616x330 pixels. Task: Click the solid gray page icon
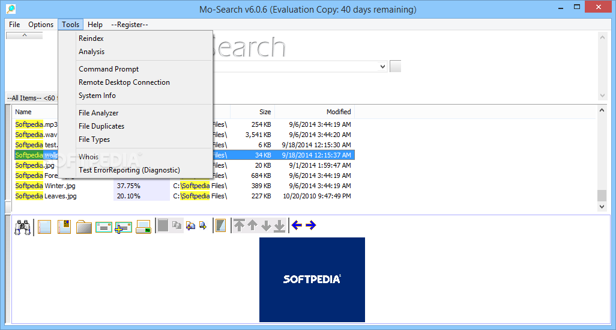pos(163,225)
